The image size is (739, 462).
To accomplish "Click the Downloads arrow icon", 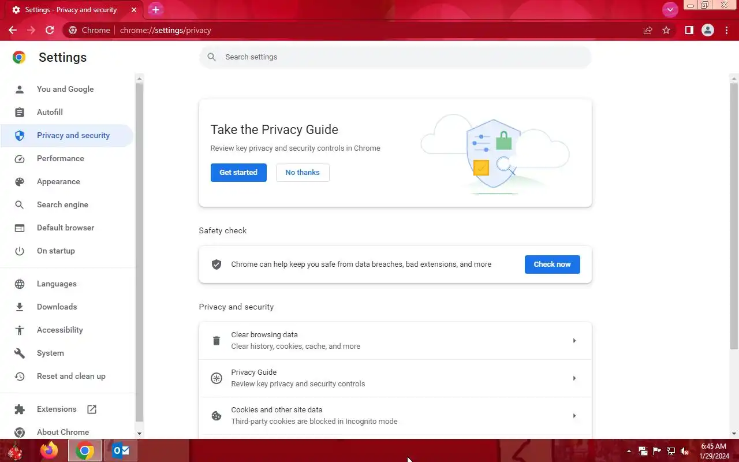I will (x=20, y=307).
